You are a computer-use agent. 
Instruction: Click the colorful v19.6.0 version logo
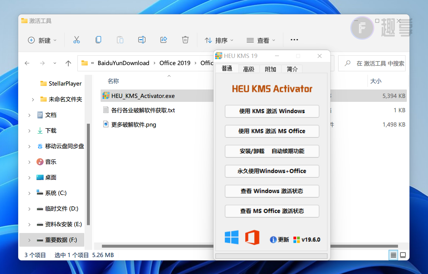297,240
